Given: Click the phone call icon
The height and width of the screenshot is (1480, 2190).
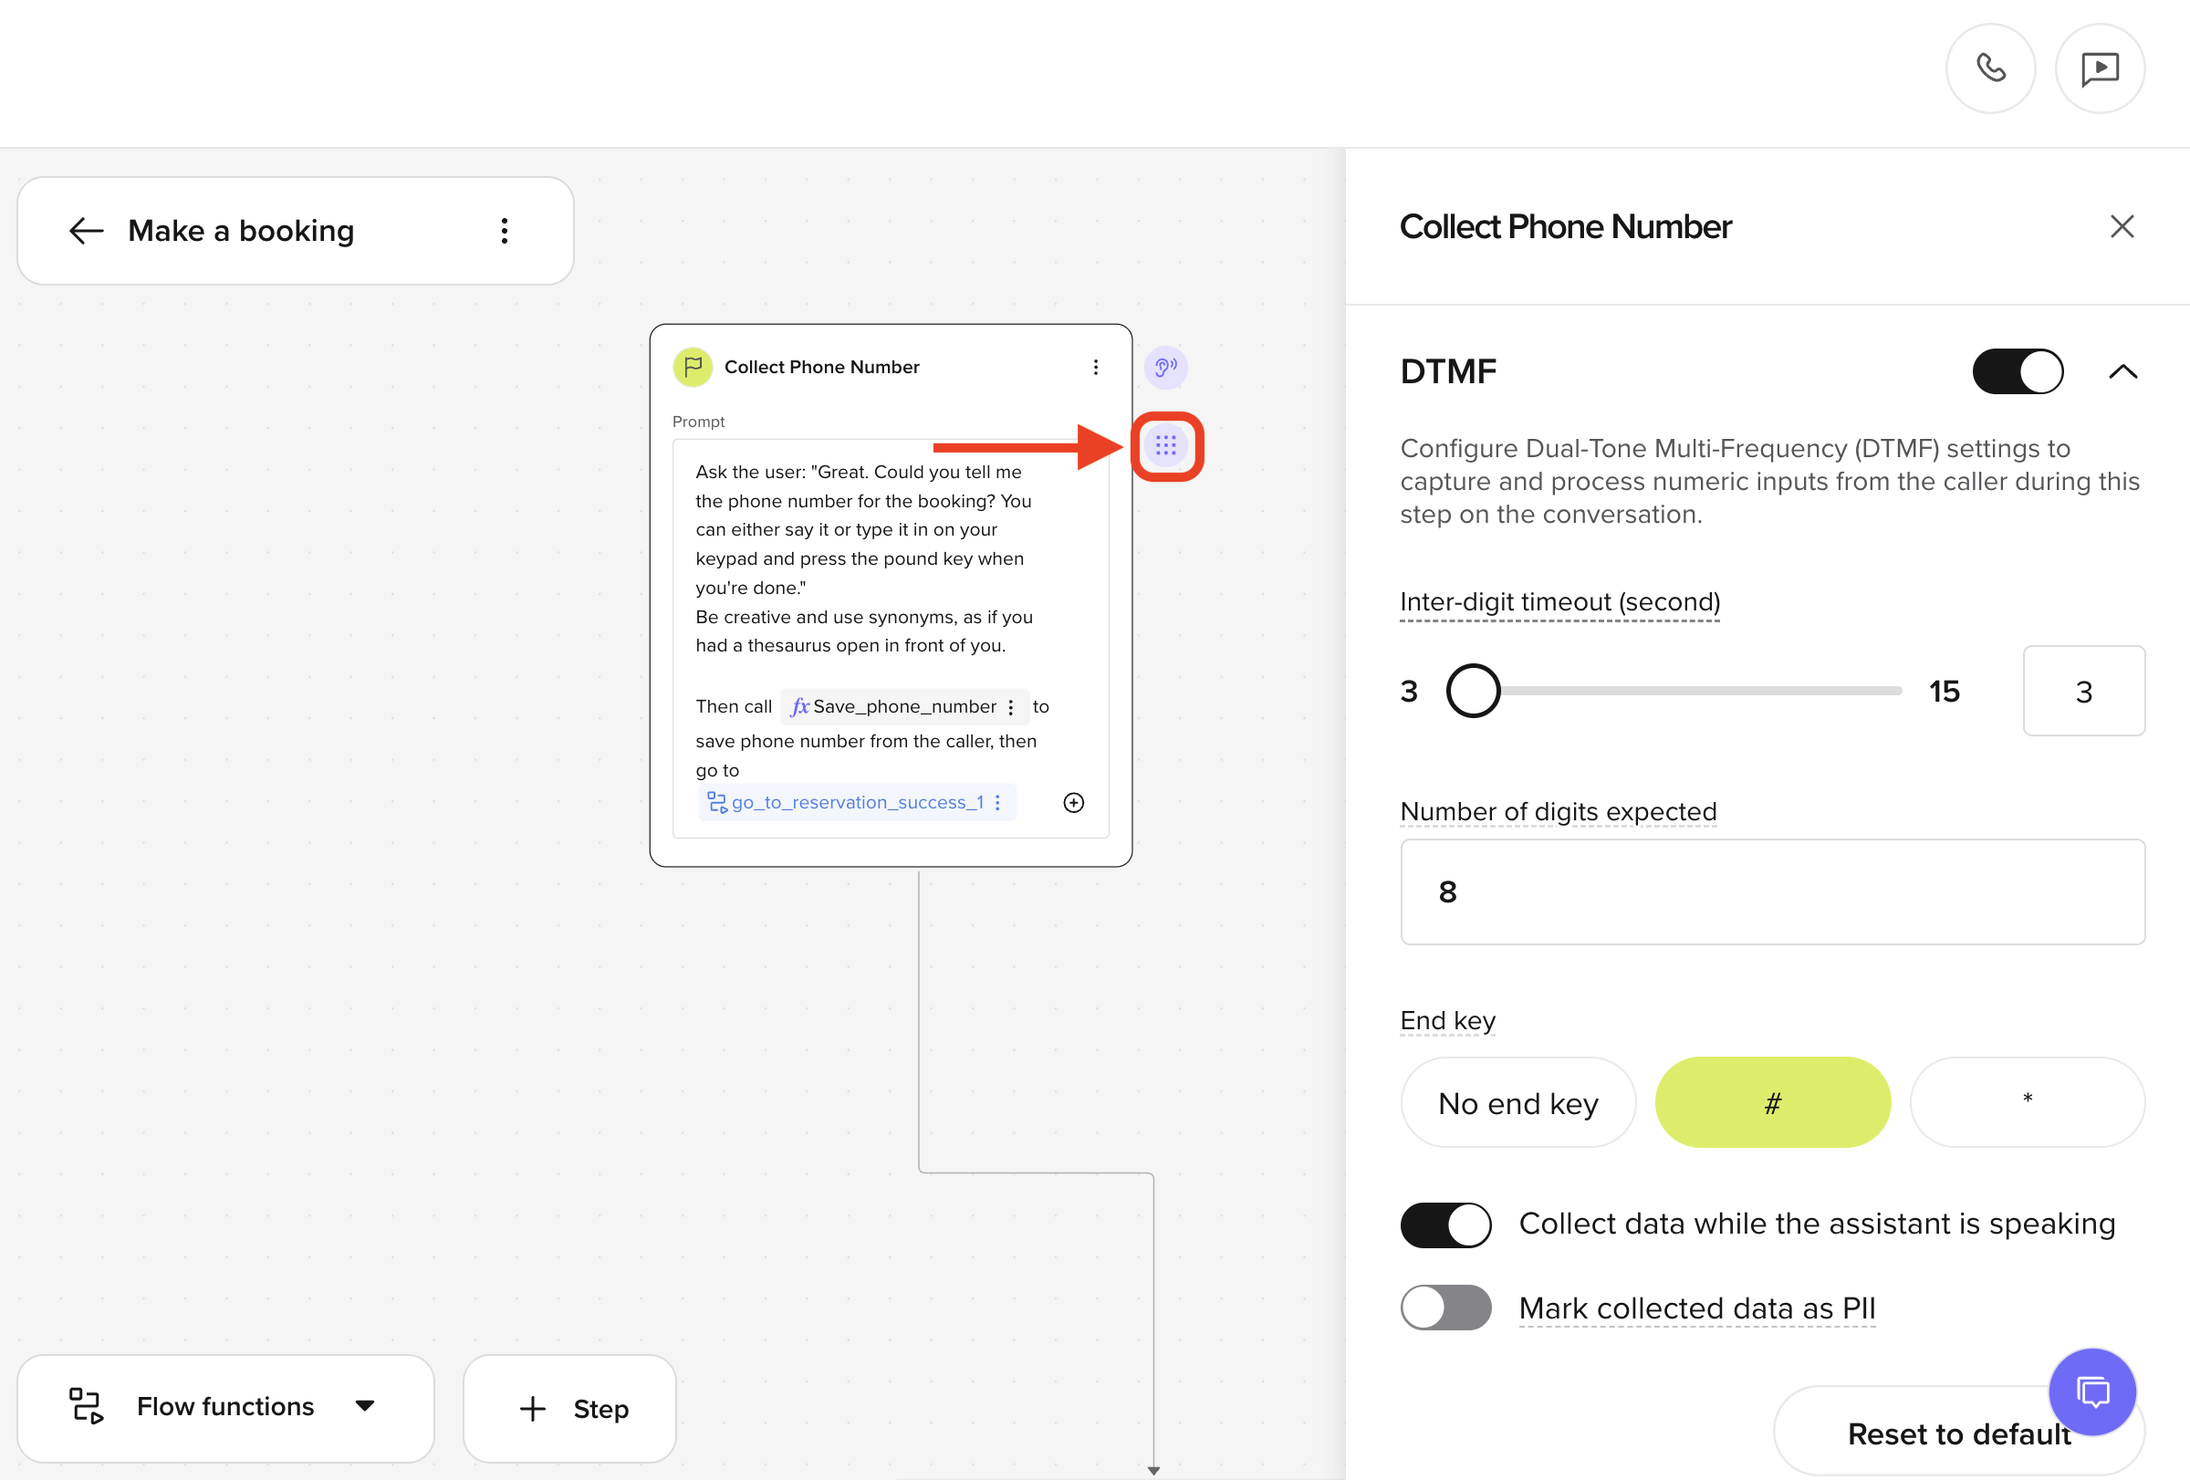Looking at the screenshot, I should [x=1990, y=68].
